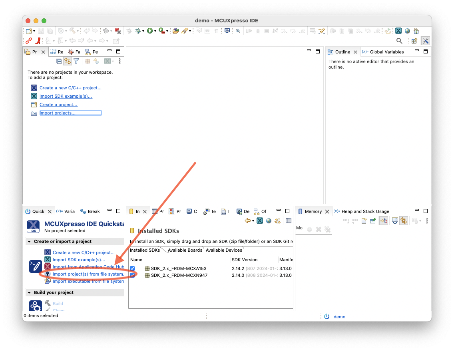Switch to the Pe (Peripherals) tab
The width and height of the screenshot is (454, 351).
pyautogui.click(x=92, y=52)
